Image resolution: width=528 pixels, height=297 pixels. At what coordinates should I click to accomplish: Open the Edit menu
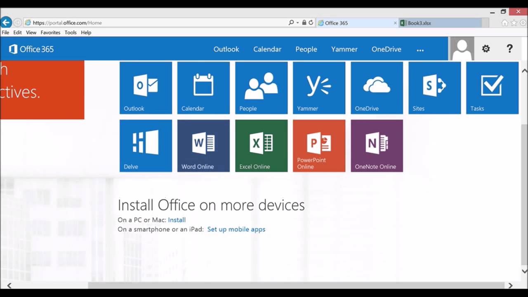17,33
